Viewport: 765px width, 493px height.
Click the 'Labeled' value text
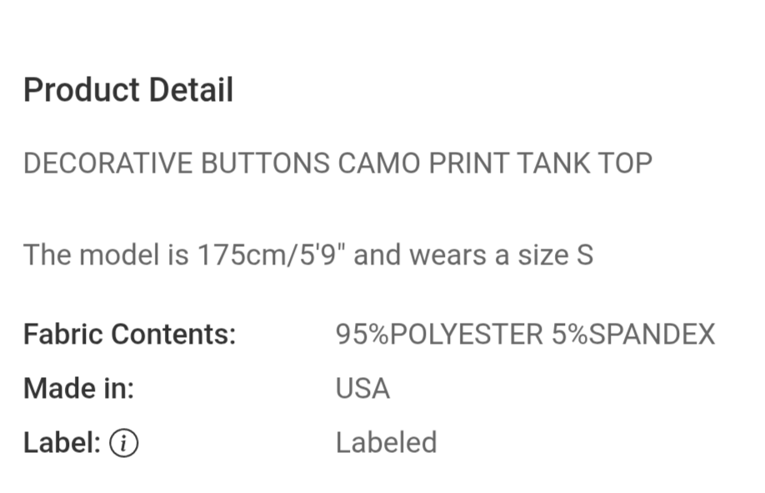386,443
